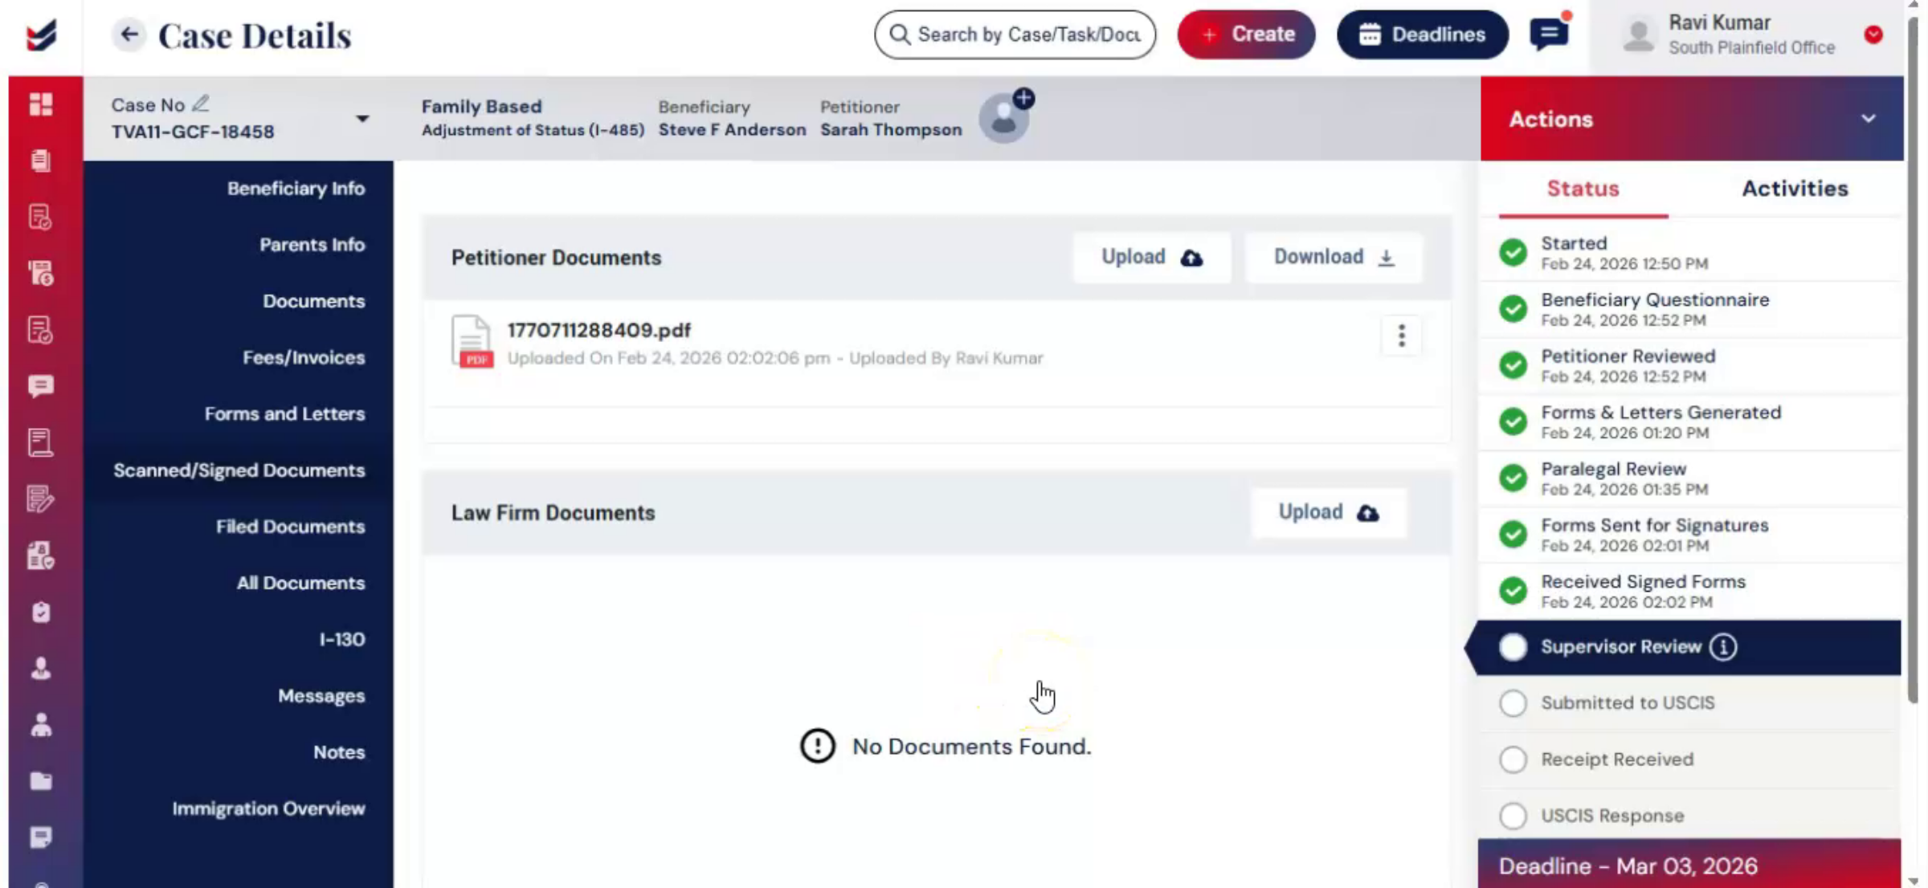Click the PDF file icon for 1770711288409.pdf
Viewport: 1928px width, 888px height.
(x=472, y=341)
